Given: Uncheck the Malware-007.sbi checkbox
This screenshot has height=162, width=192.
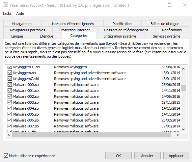Looking at the screenshot, I should click(x=10, y=126).
